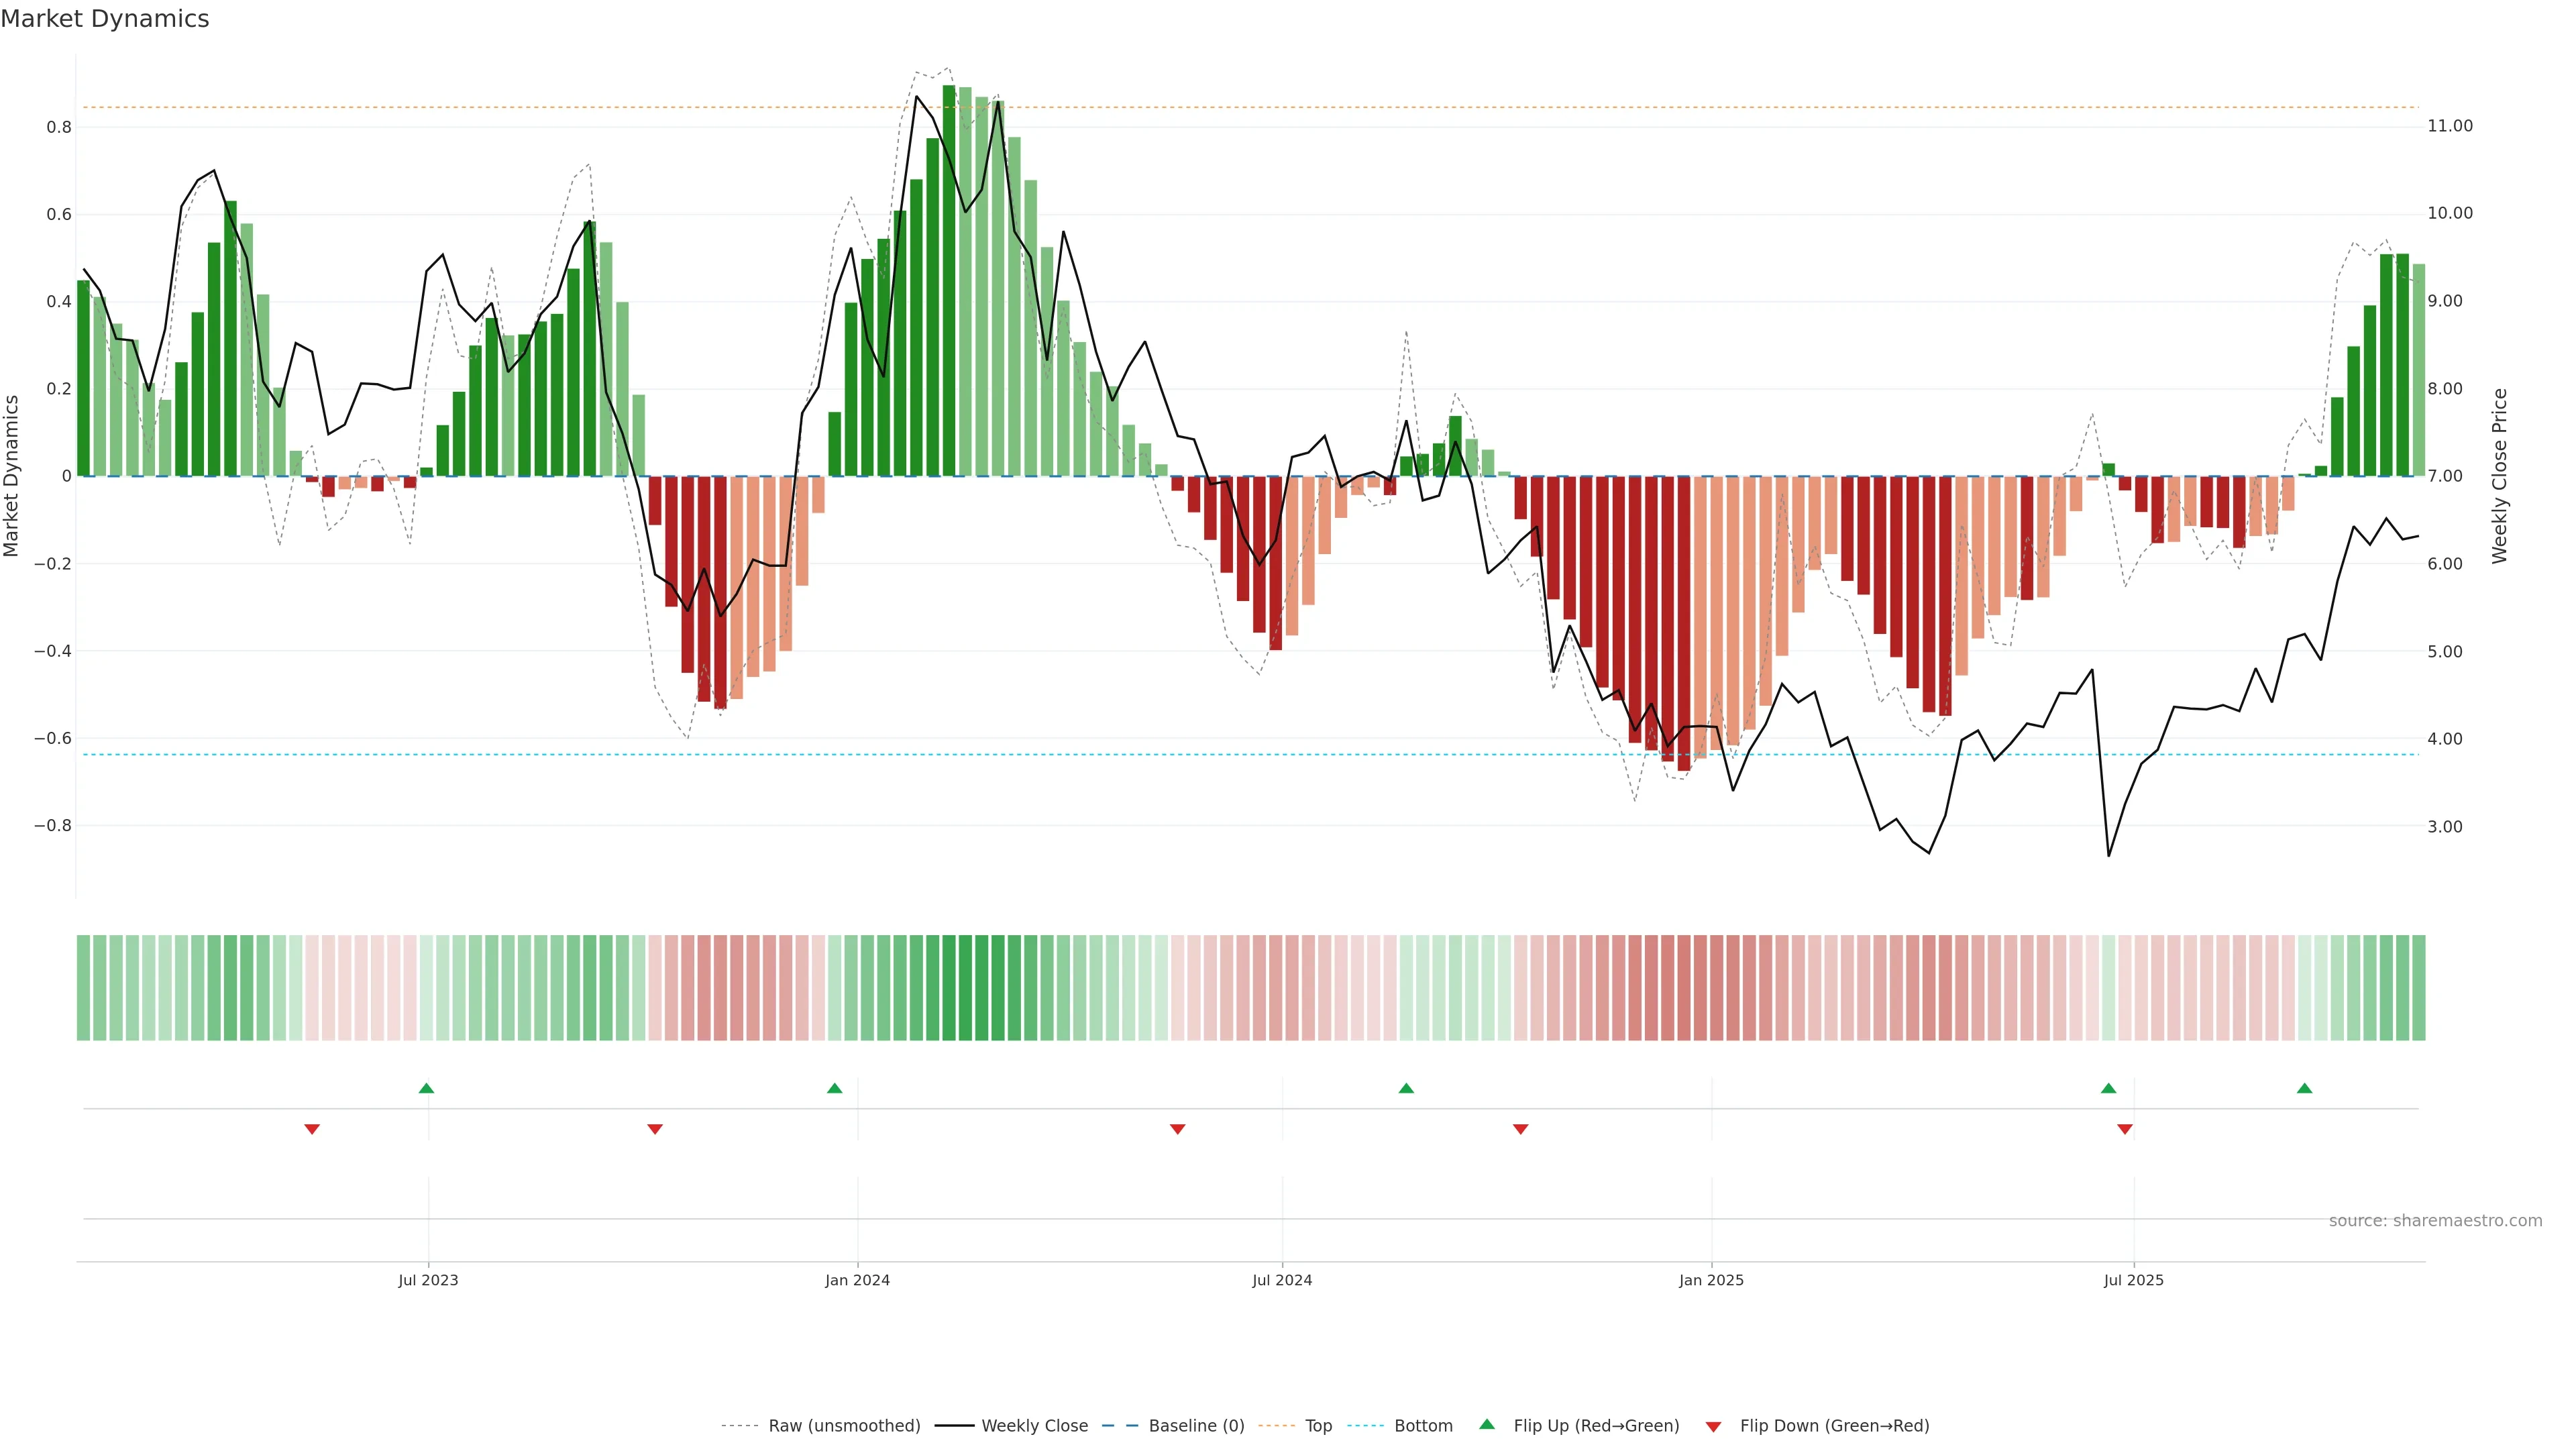This screenshot has height=1449, width=2576.
Task: Hide the Bottom line via legend
Action: [1423, 1426]
